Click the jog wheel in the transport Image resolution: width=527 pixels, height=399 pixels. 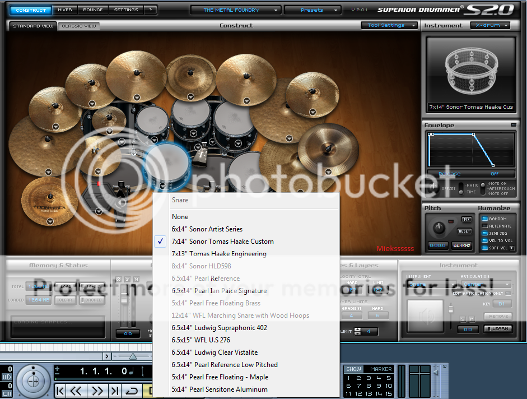coord(33,381)
